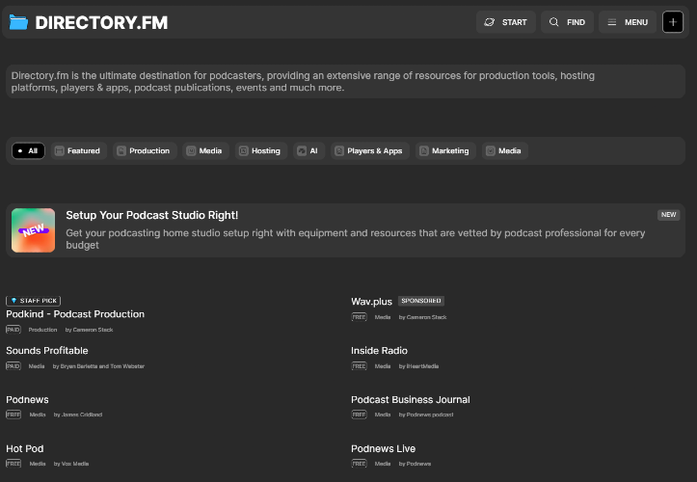
Task: Show Players & Apps listings
Action: pos(370,150)
